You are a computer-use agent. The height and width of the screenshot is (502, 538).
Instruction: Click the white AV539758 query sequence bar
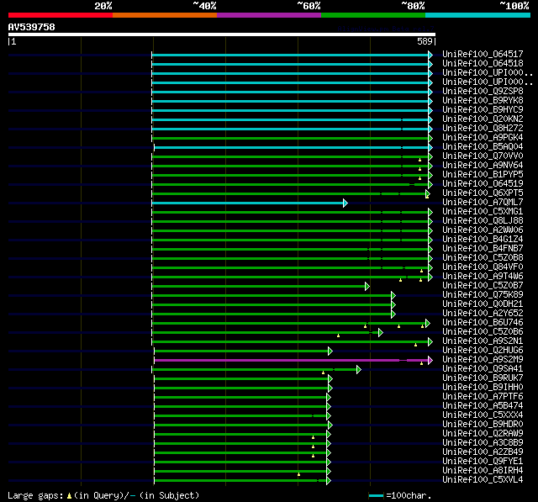222,34
